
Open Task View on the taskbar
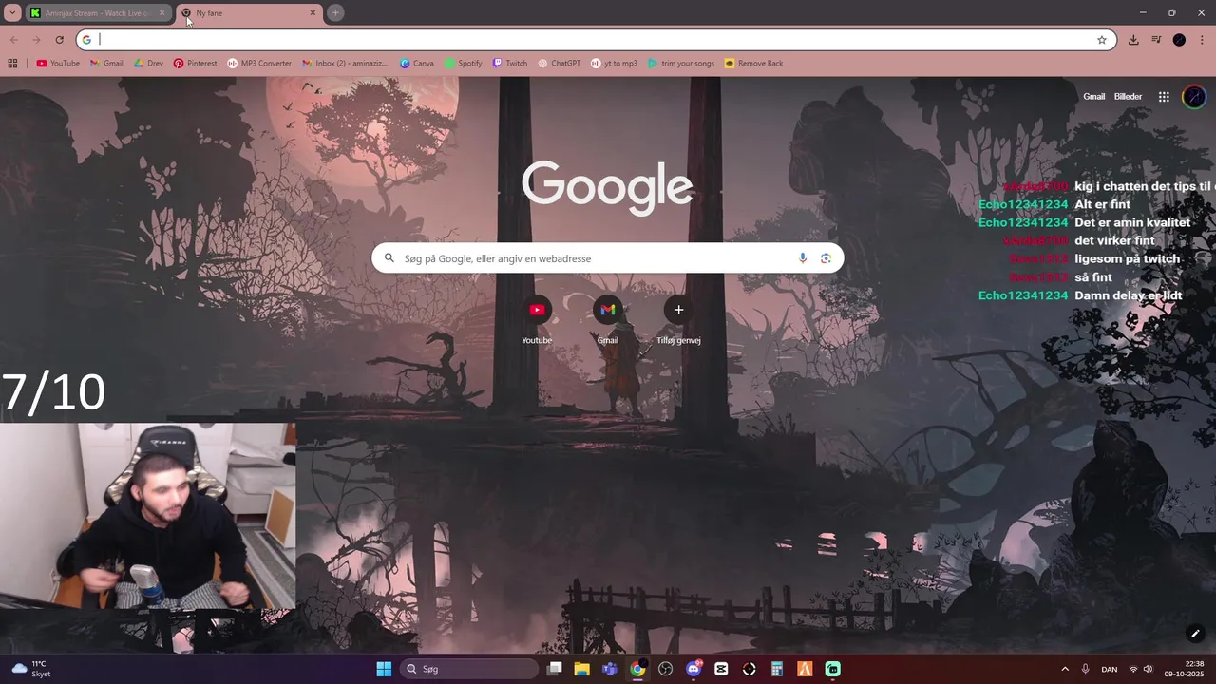pyautogui.click(x=555, y=669)
